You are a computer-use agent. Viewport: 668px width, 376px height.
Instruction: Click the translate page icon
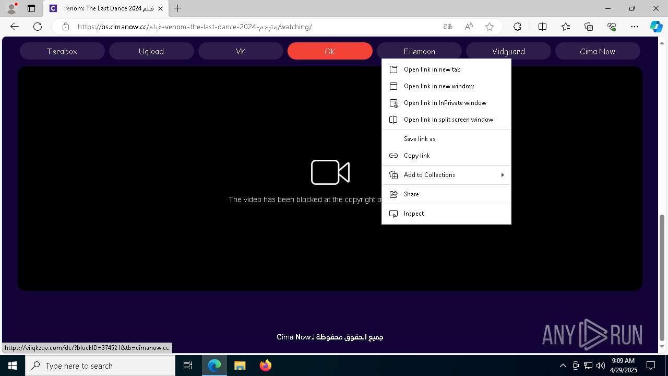pyautogui.click(x=447, y=27)
